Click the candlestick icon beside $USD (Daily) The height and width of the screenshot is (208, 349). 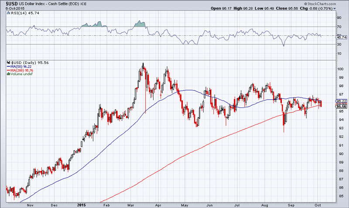[x=8, y=63]
